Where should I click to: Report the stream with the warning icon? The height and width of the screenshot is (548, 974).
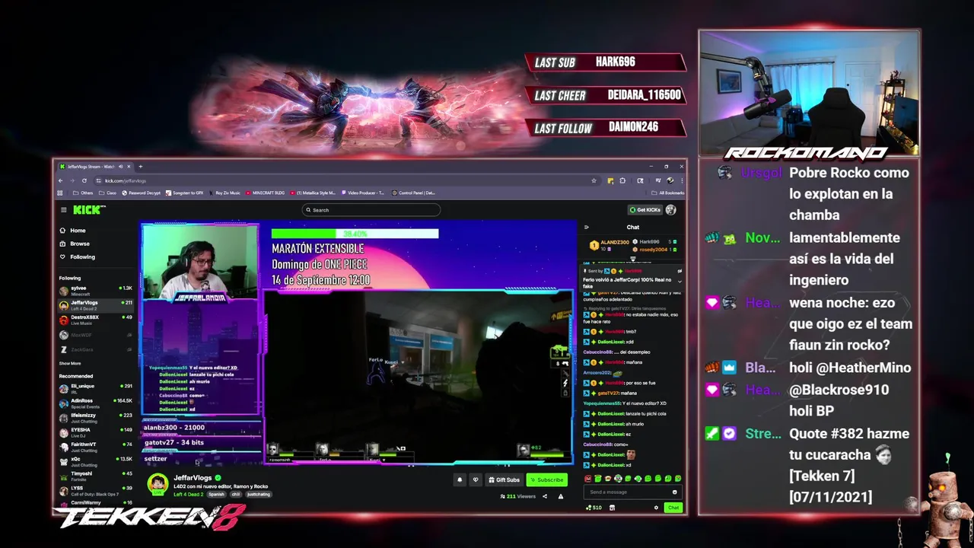coord(561,496)
